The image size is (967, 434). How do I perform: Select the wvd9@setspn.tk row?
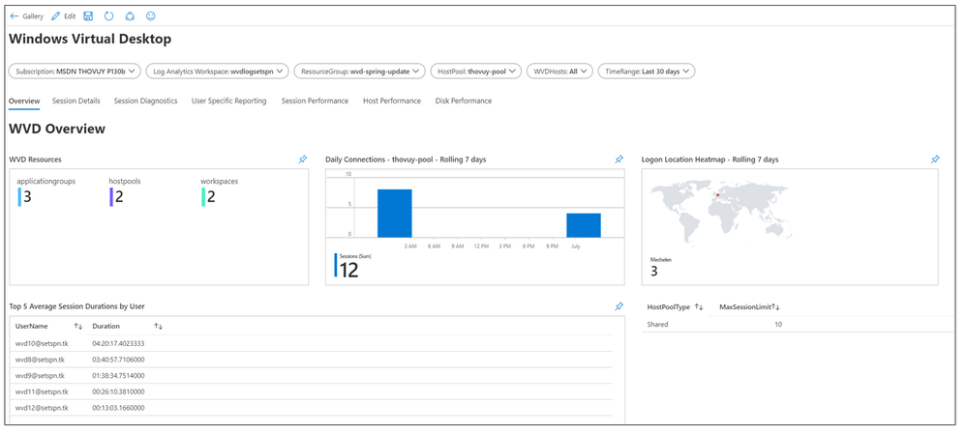[312, 375]
